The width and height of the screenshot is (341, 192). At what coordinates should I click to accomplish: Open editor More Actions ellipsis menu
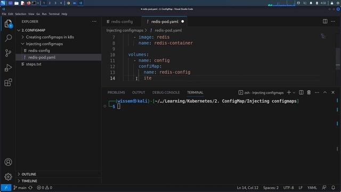(333, 21)
